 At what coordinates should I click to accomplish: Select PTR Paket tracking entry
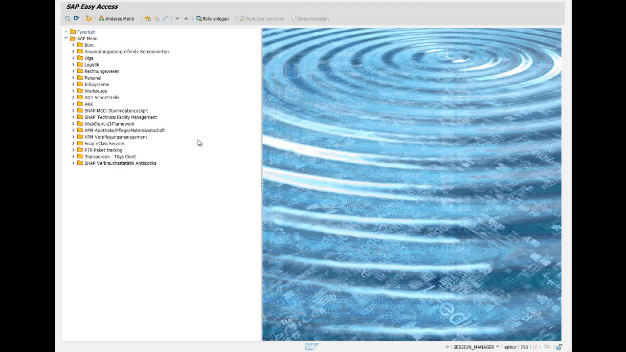[103, 150]
